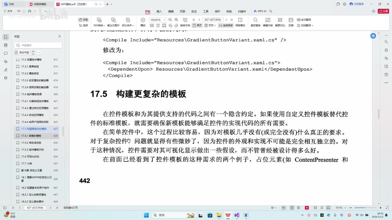Click the zoom in magnifier icon
This screenshot has width=392, height=220.
[x=176, y=20]
